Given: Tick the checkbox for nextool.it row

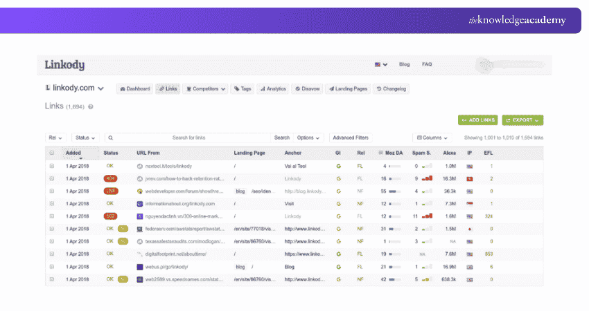Looking at the screenshot, I should click(52, 166).
